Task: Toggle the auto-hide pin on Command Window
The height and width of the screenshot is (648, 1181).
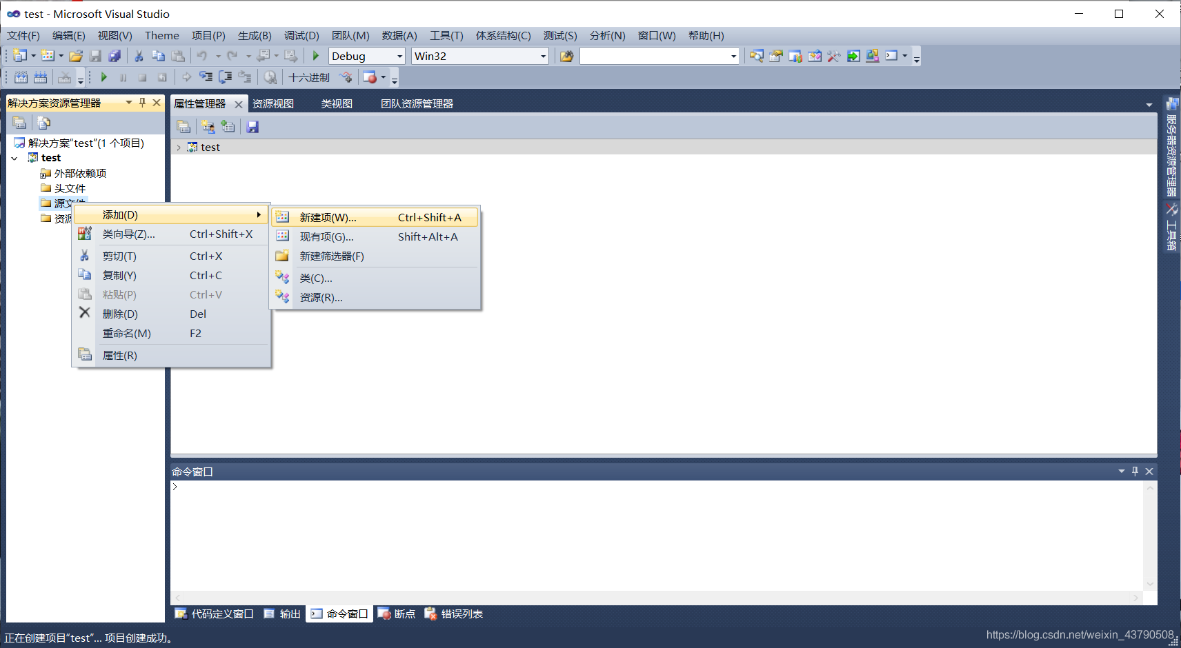Action: point(1135,472)
